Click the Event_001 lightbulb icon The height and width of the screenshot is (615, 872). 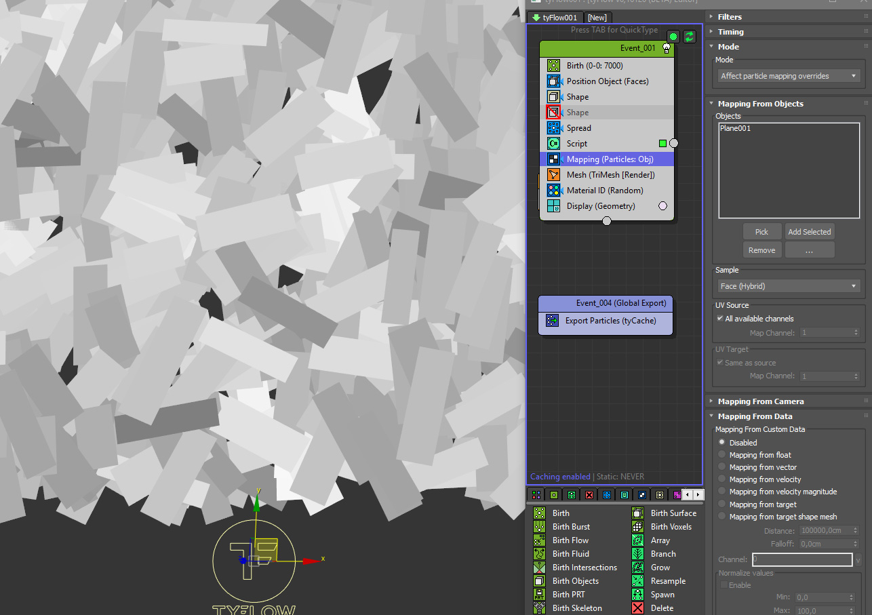point(667,48)
